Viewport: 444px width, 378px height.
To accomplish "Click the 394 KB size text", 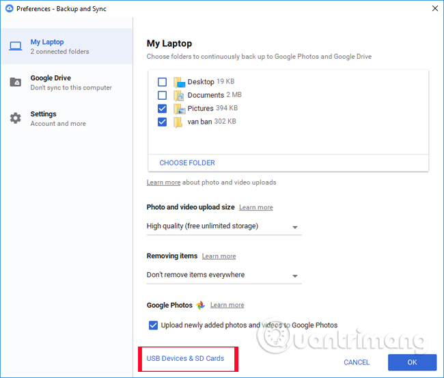I will (x=227, y=108).
